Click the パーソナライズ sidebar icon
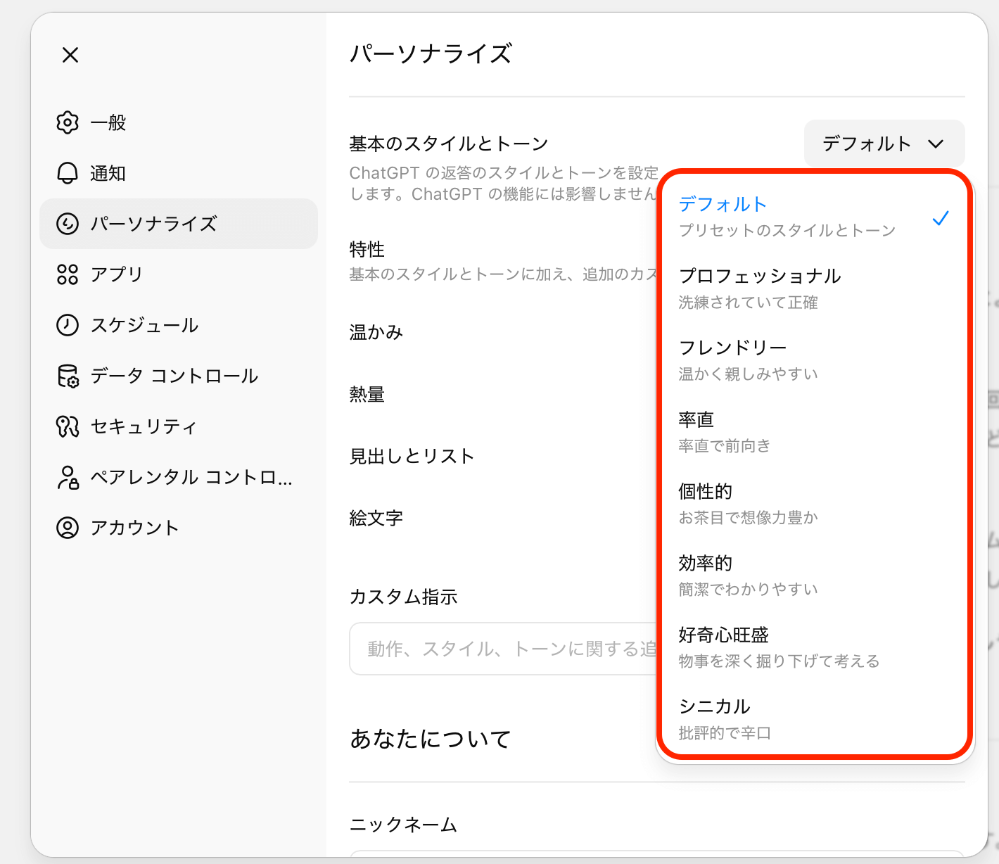Viewport: 999px width, 864px height. click(x=68, y=224)
